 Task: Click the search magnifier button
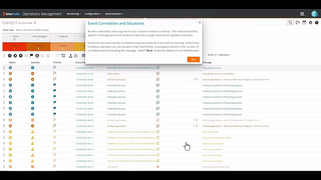[x=290, y=22]
